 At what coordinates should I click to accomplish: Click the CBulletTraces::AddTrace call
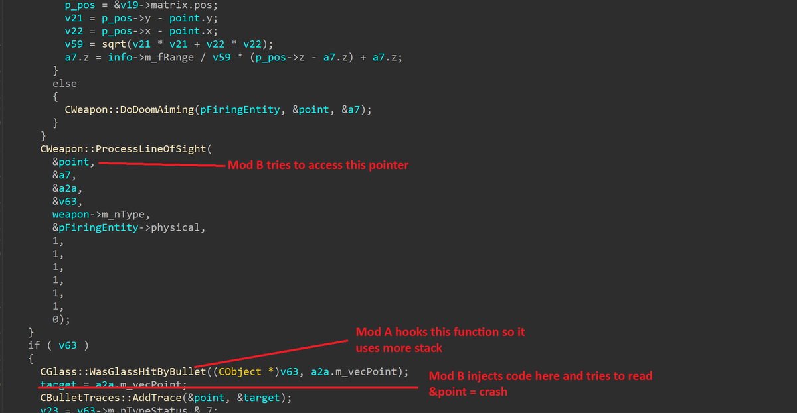(165, 398)
